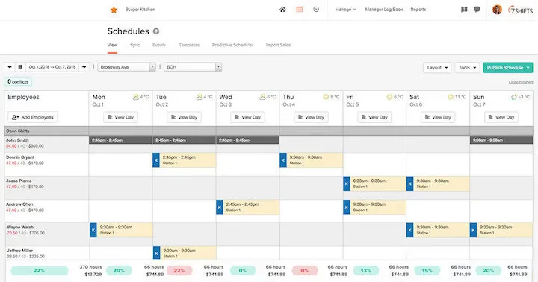Switch to the Templates tab
The height and width of the screenshot is (282, 538).
click(189, 45)
